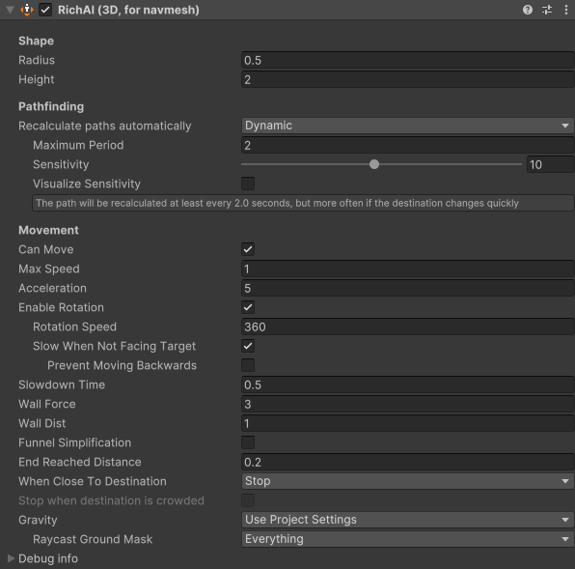Screen dimensions: 575x569
Task: Collapse the RichAI component foldout arrow
Action: [x=11, y=10]
